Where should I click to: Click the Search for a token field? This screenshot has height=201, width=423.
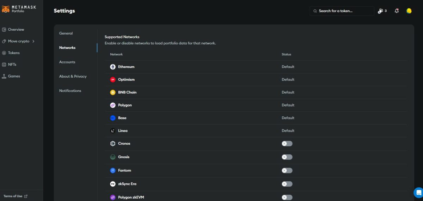344,11
